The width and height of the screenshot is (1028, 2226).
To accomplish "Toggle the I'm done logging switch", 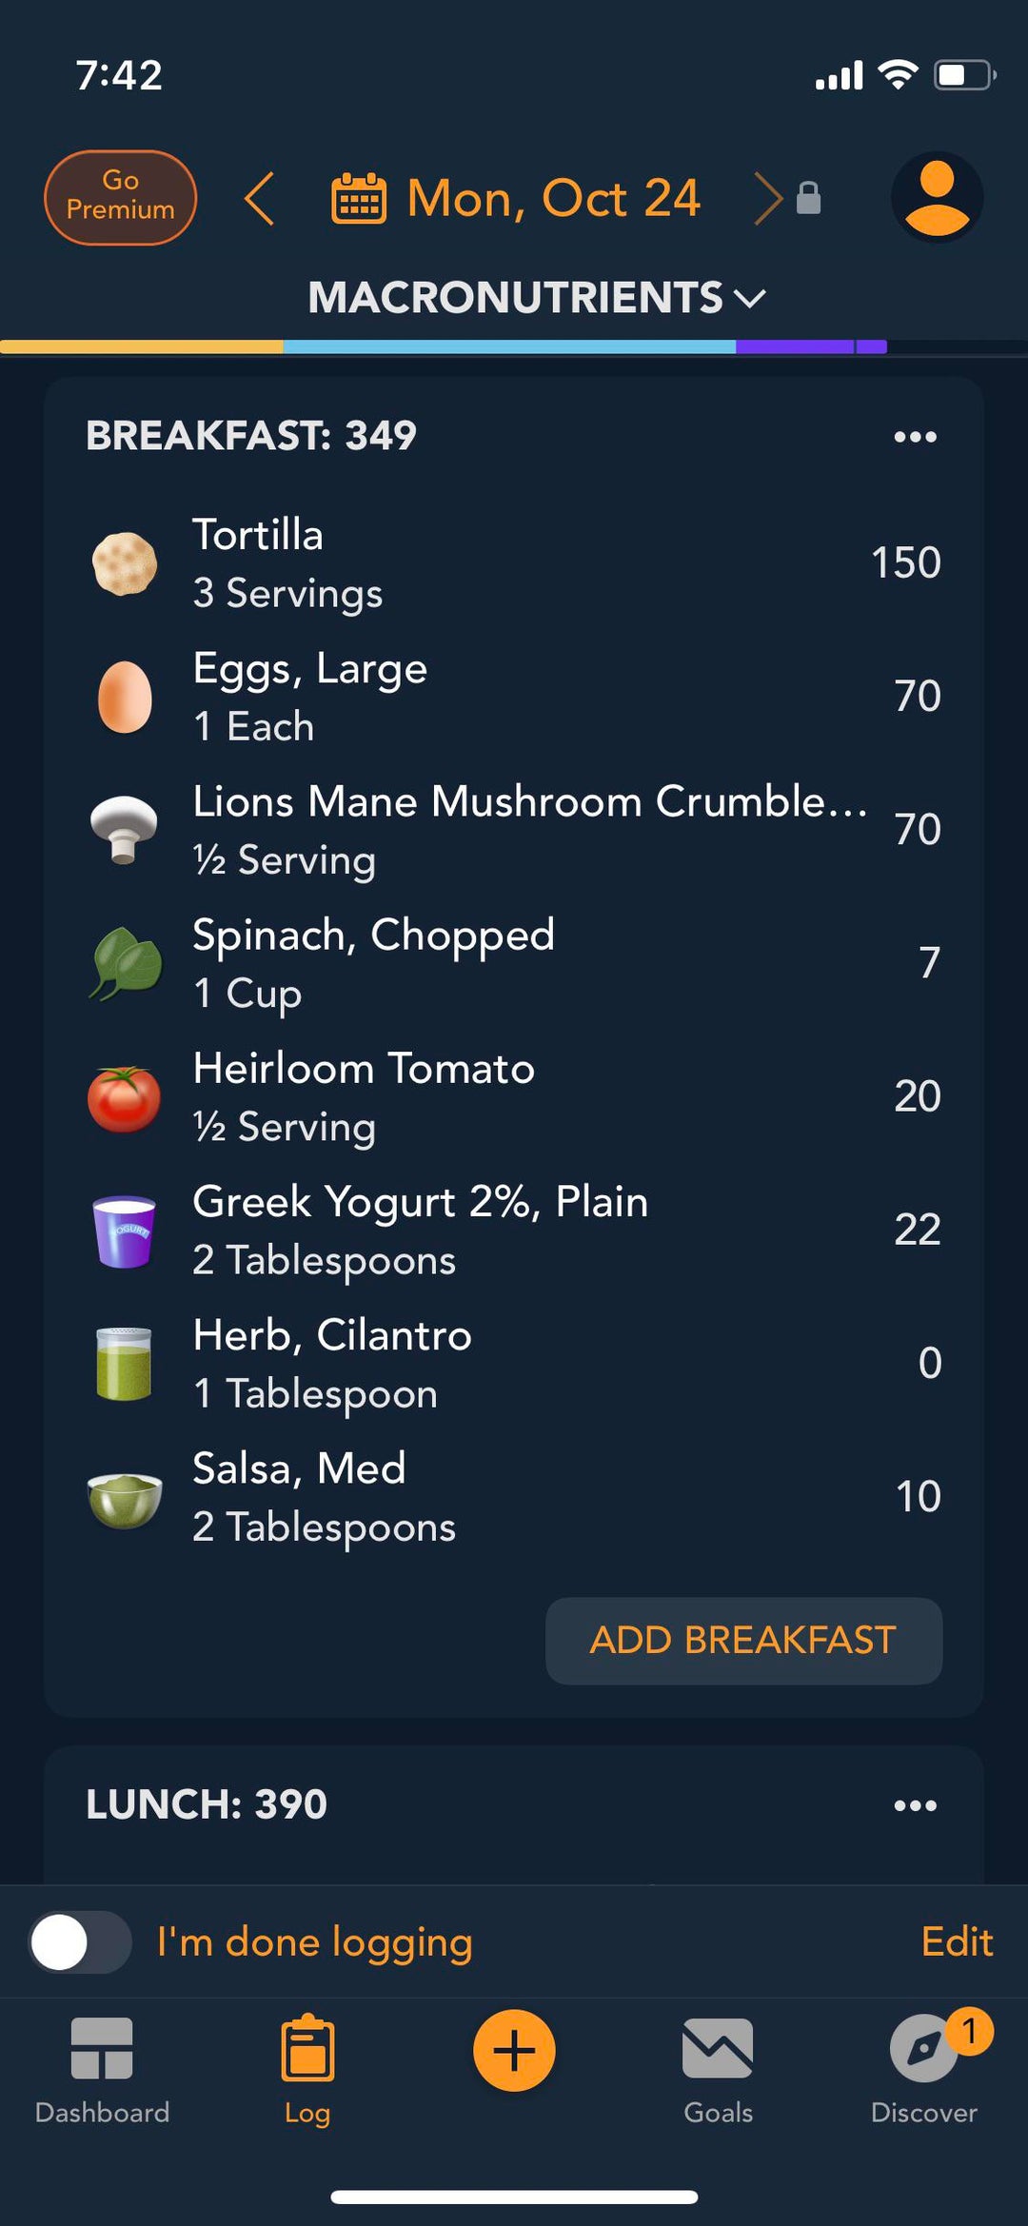I will tap(81, 1942).
